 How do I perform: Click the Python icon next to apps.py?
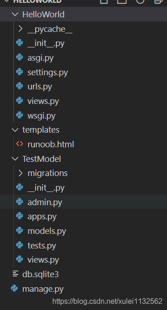[x=20, y=216]
